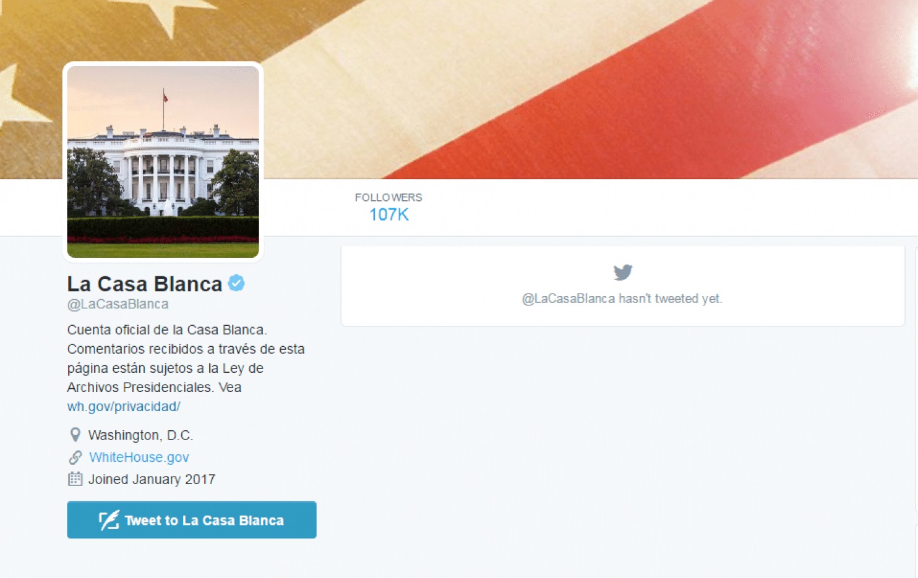
Task: Visit the WhiteHouse.gov website link
Action: 139,457
